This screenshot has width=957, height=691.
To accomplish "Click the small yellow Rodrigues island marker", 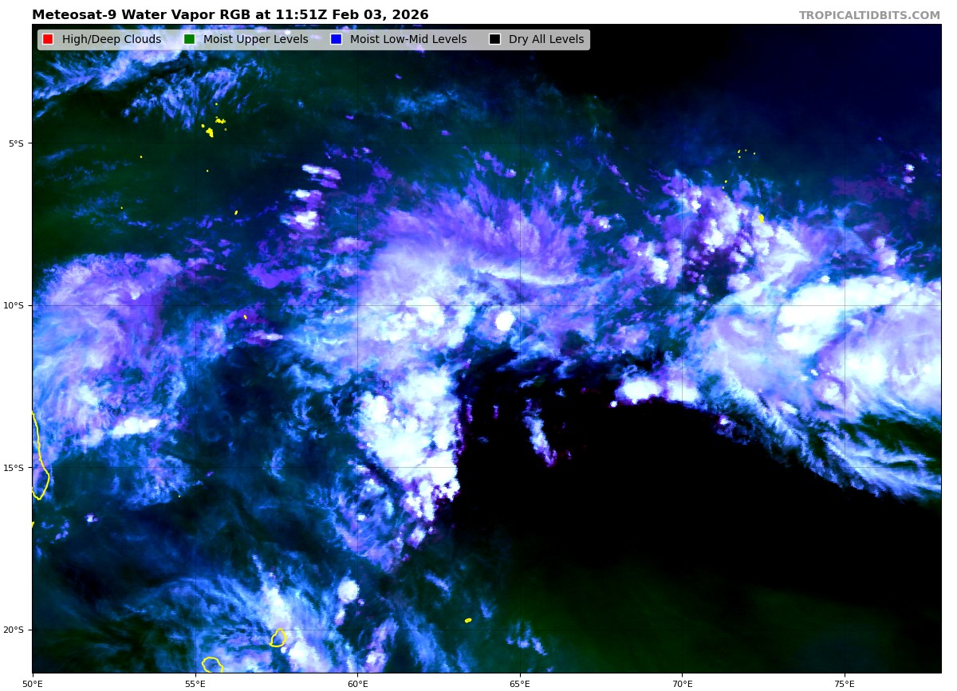I will tap(468, 620).
